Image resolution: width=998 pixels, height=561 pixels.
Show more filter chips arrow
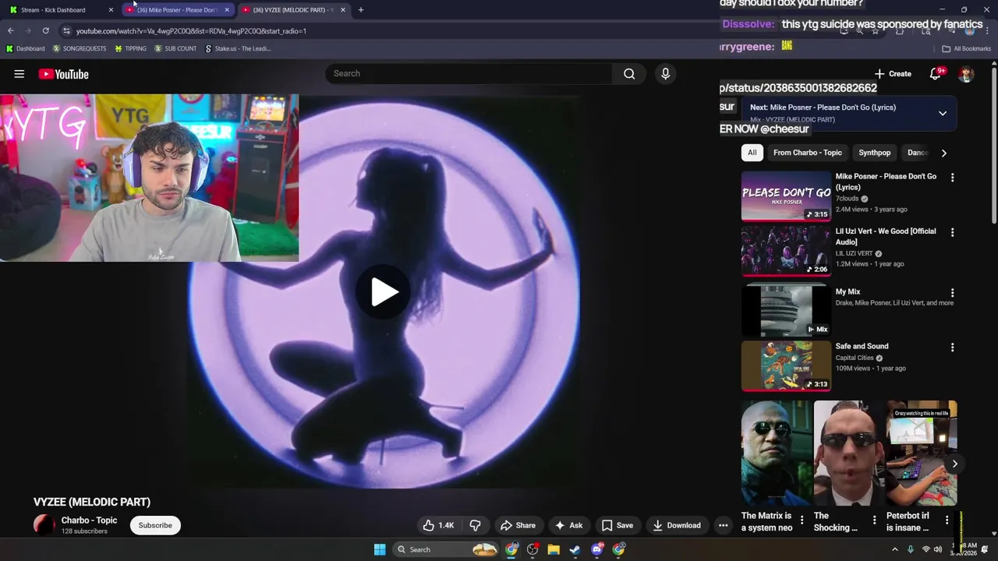[x=944, y=153]
